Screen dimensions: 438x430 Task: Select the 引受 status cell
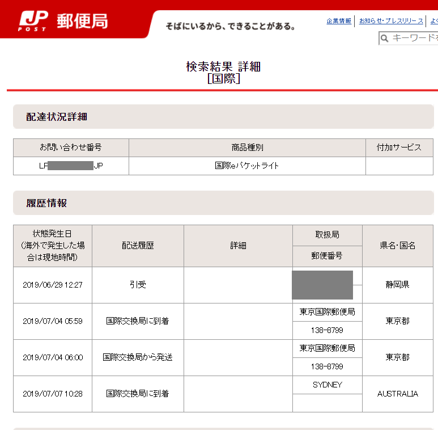click(x=138, y=285)
